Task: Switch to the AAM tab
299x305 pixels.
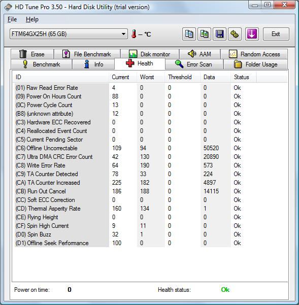Action: point(200,54)
